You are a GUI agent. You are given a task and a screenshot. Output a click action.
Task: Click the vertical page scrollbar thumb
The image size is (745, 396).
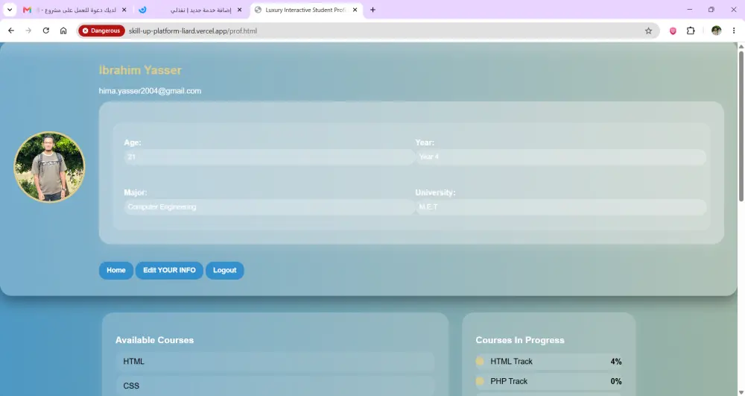click(x=741, y=126)
